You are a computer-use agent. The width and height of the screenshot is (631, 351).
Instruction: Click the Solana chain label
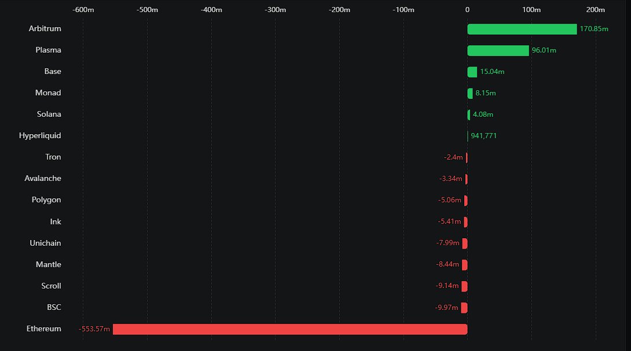click(49, 114)
